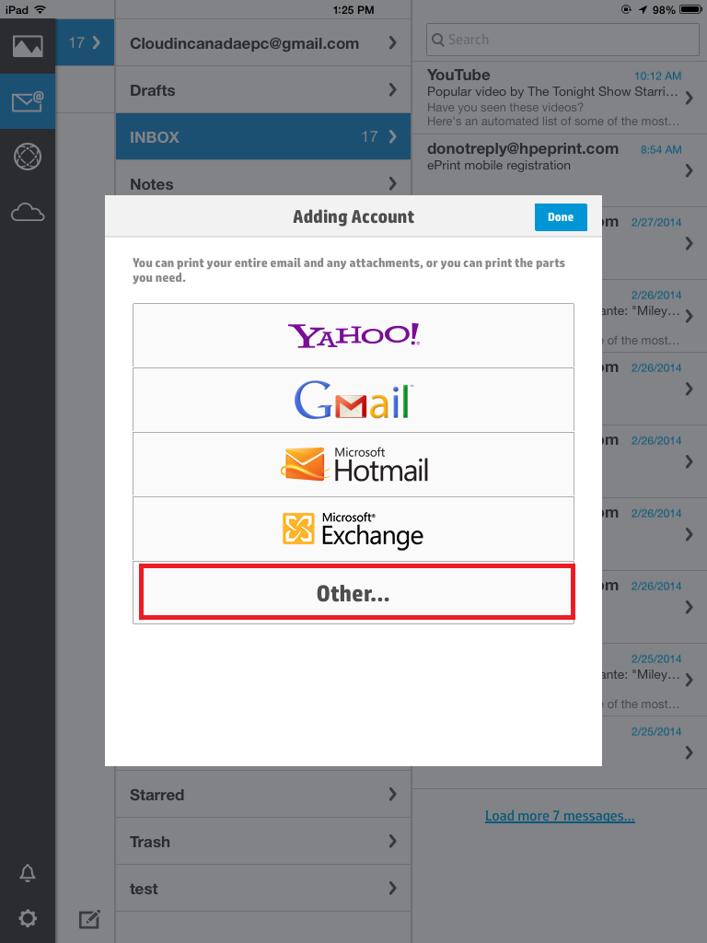Open the Trash folder
The image size is (707, 943).
point(262,842)
